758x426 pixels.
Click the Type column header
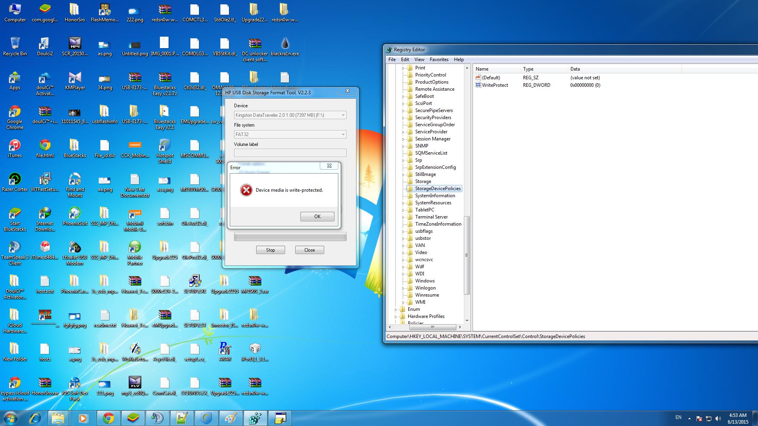544,69
